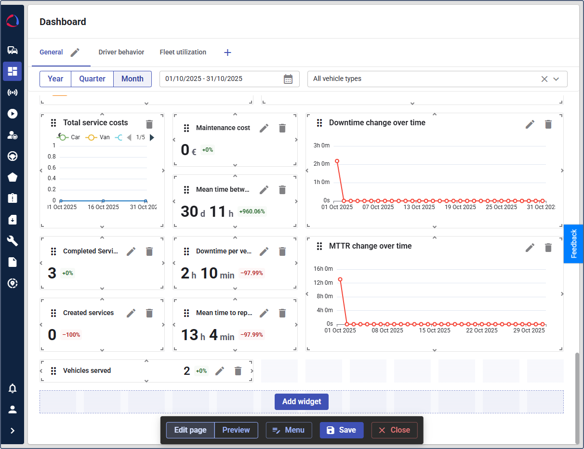The width and height of the screenshot is (584, 449).
Task: Delete the Total service costs widget
Action: click(x=149, y=124)
